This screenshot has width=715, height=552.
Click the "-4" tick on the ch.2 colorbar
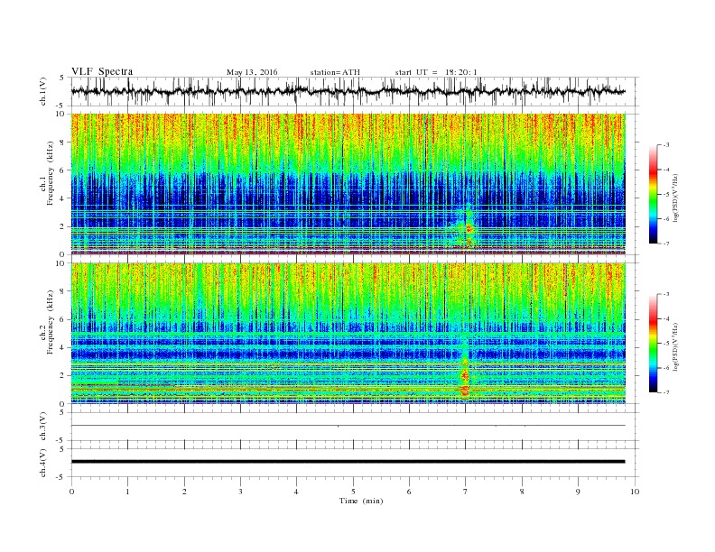[x=666, y=318]
